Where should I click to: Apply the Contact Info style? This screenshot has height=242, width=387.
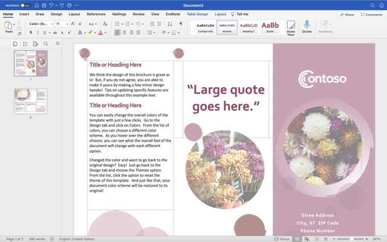(x=206, y=27)
